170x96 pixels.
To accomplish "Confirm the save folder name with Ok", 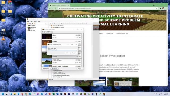I will 67,53.
